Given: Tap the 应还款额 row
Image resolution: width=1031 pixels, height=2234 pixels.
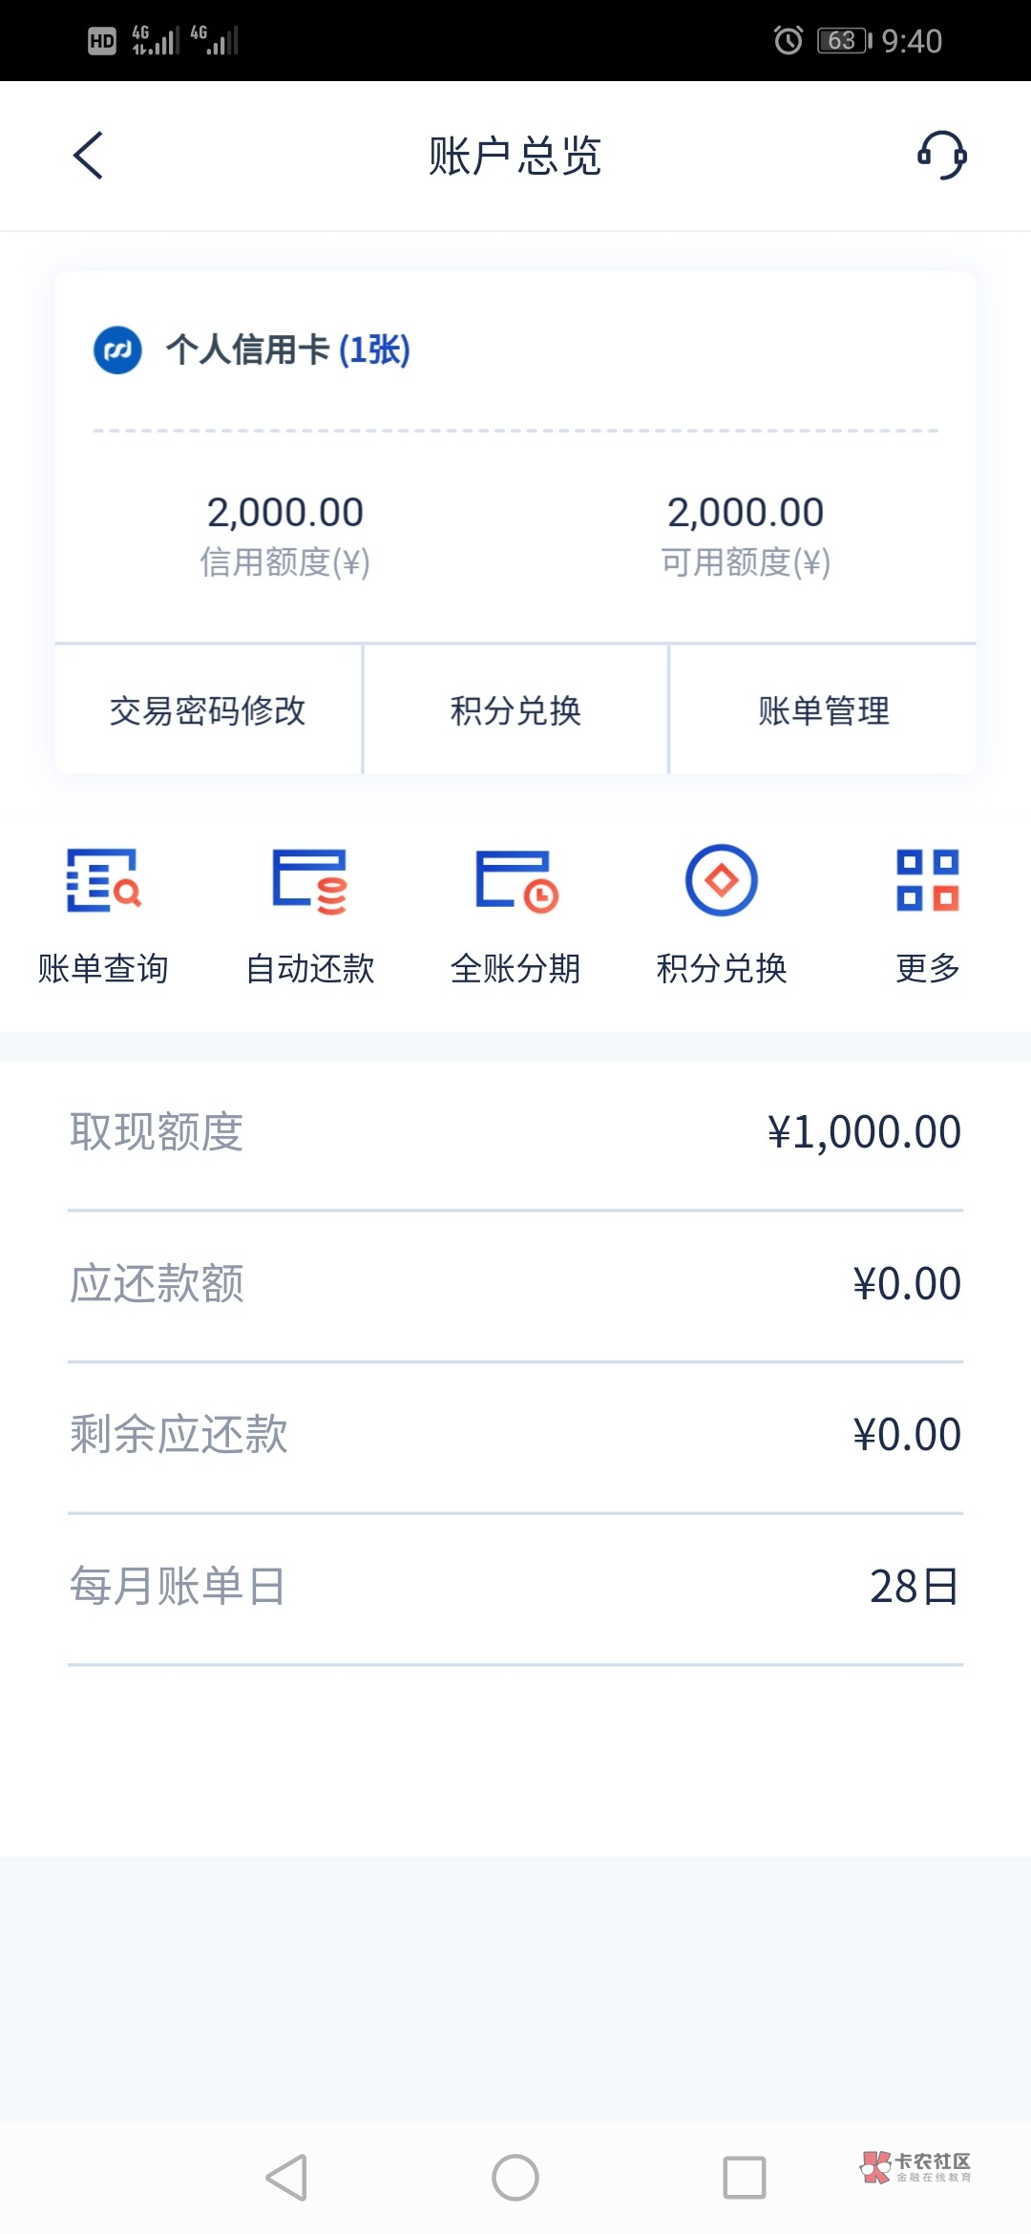Looking at the screenshot, I should [515, 1284].
